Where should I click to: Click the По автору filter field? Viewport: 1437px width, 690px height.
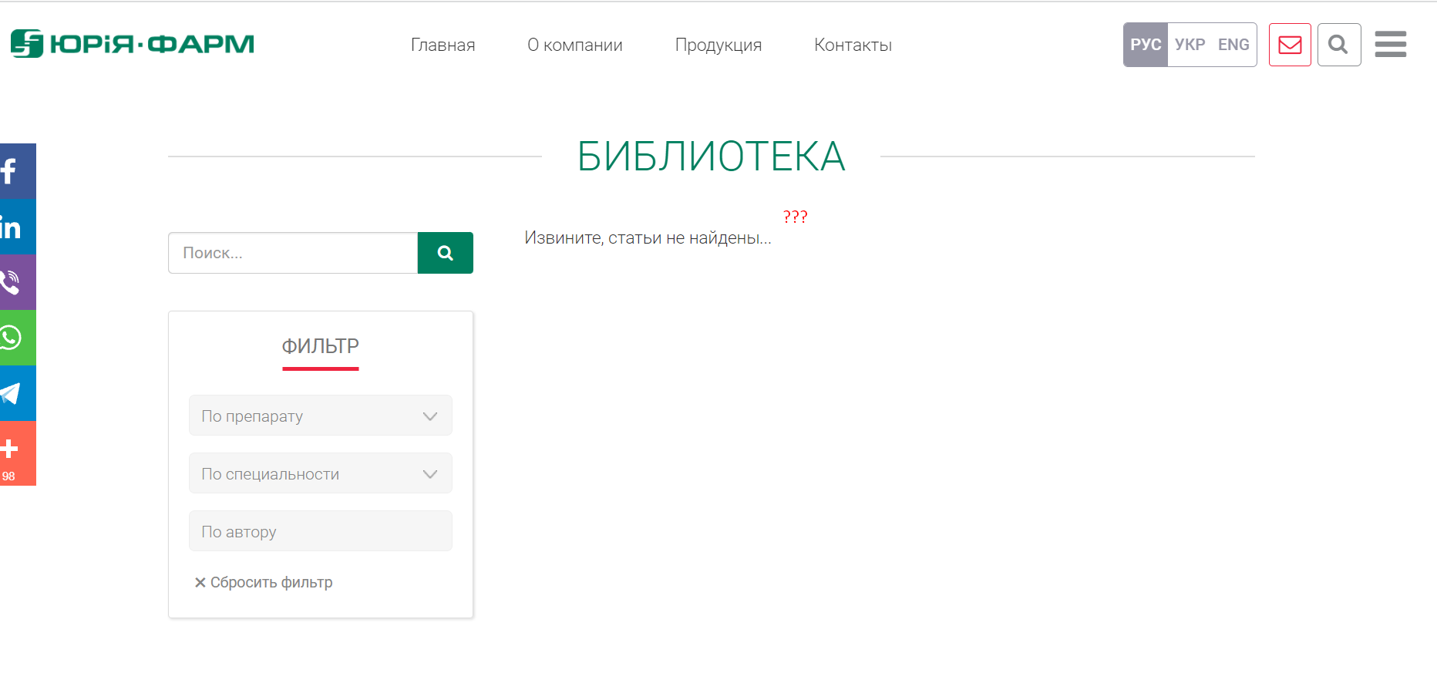[320, 531]
